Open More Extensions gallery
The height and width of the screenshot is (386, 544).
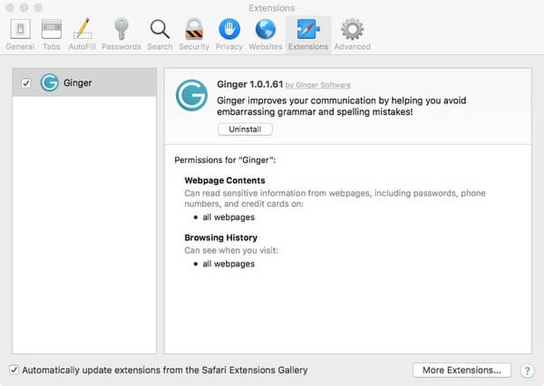pos(461,370)
